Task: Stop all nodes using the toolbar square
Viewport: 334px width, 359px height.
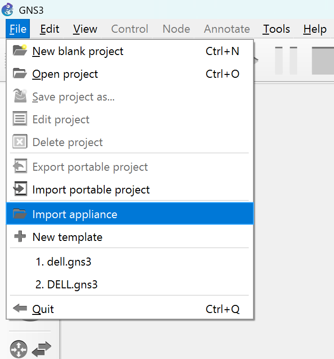Action: (x=323, y=60)
